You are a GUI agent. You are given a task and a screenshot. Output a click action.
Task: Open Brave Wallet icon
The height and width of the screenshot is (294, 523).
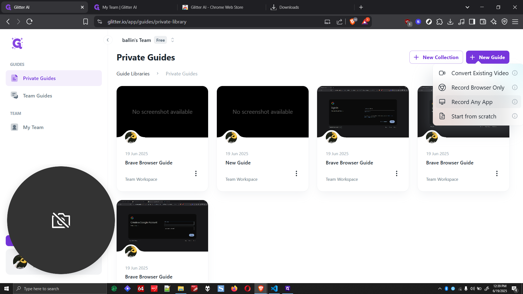[483, 22]
